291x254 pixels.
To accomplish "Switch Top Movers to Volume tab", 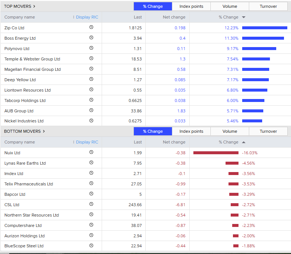I will pyautogui.click(x=230, y=6).
